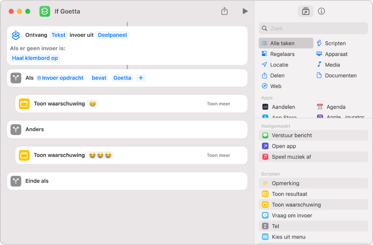This screenshot has height=245, width=373.
Task: Select the Alle taken category
Action: [x=286, y=43]
